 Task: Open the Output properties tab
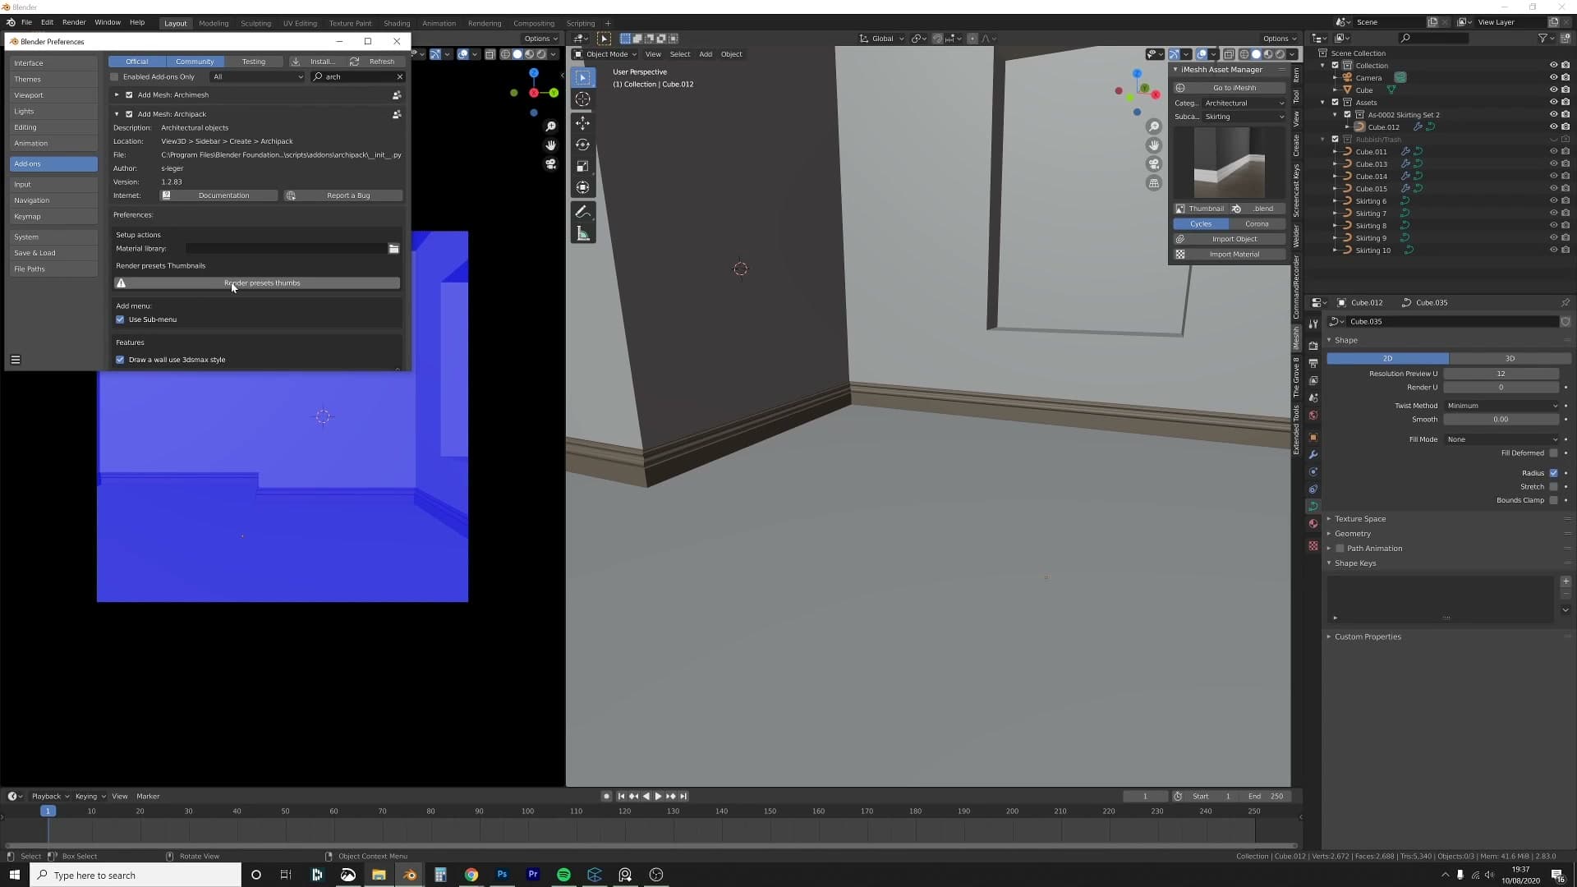point(1313,363)
